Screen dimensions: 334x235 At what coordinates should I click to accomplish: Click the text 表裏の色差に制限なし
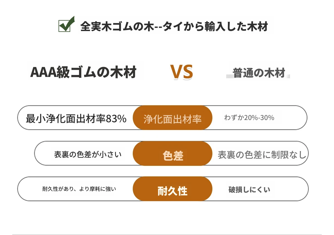(x=262, y=155)
